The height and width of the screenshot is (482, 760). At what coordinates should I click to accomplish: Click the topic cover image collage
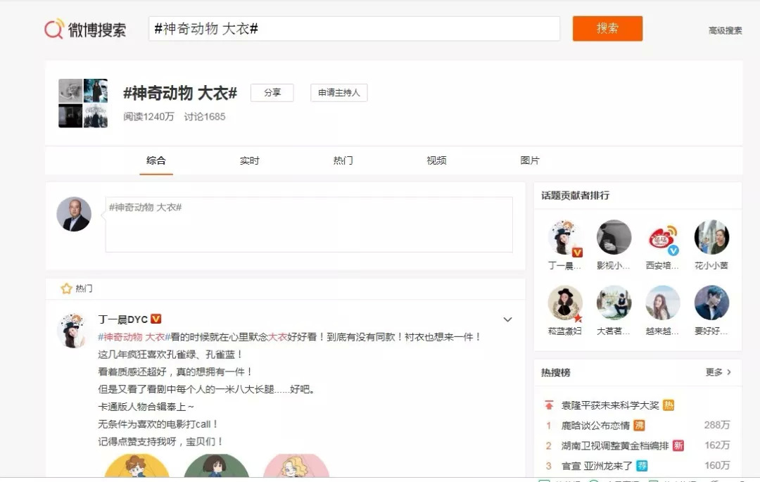tap(83, 103)
